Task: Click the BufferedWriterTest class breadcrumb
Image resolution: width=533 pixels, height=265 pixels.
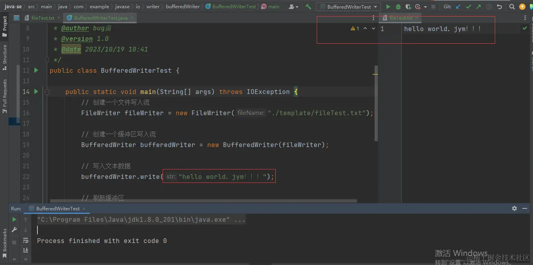Action: click(x=231, y=7)
